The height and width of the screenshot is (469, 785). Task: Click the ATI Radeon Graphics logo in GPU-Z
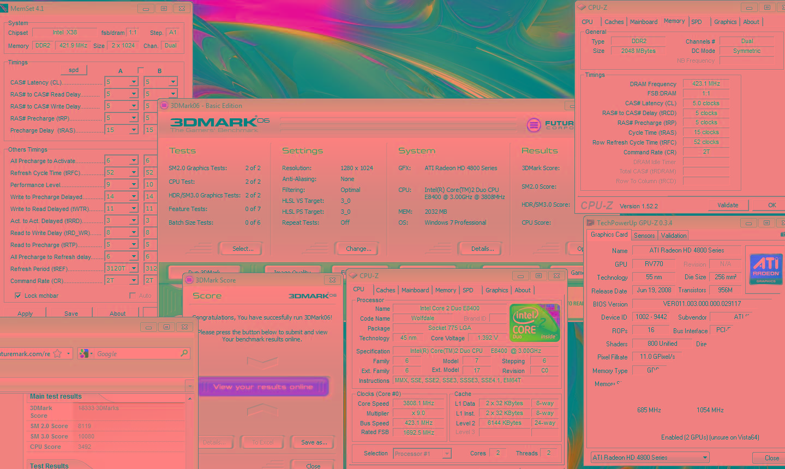point(765,269)
